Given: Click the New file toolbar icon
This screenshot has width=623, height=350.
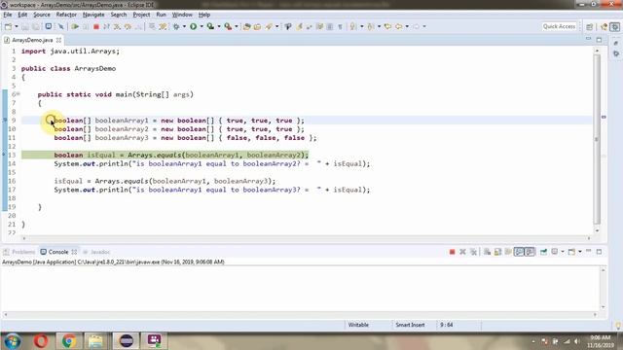Looking at the screenshot, I should coord(8,26).
